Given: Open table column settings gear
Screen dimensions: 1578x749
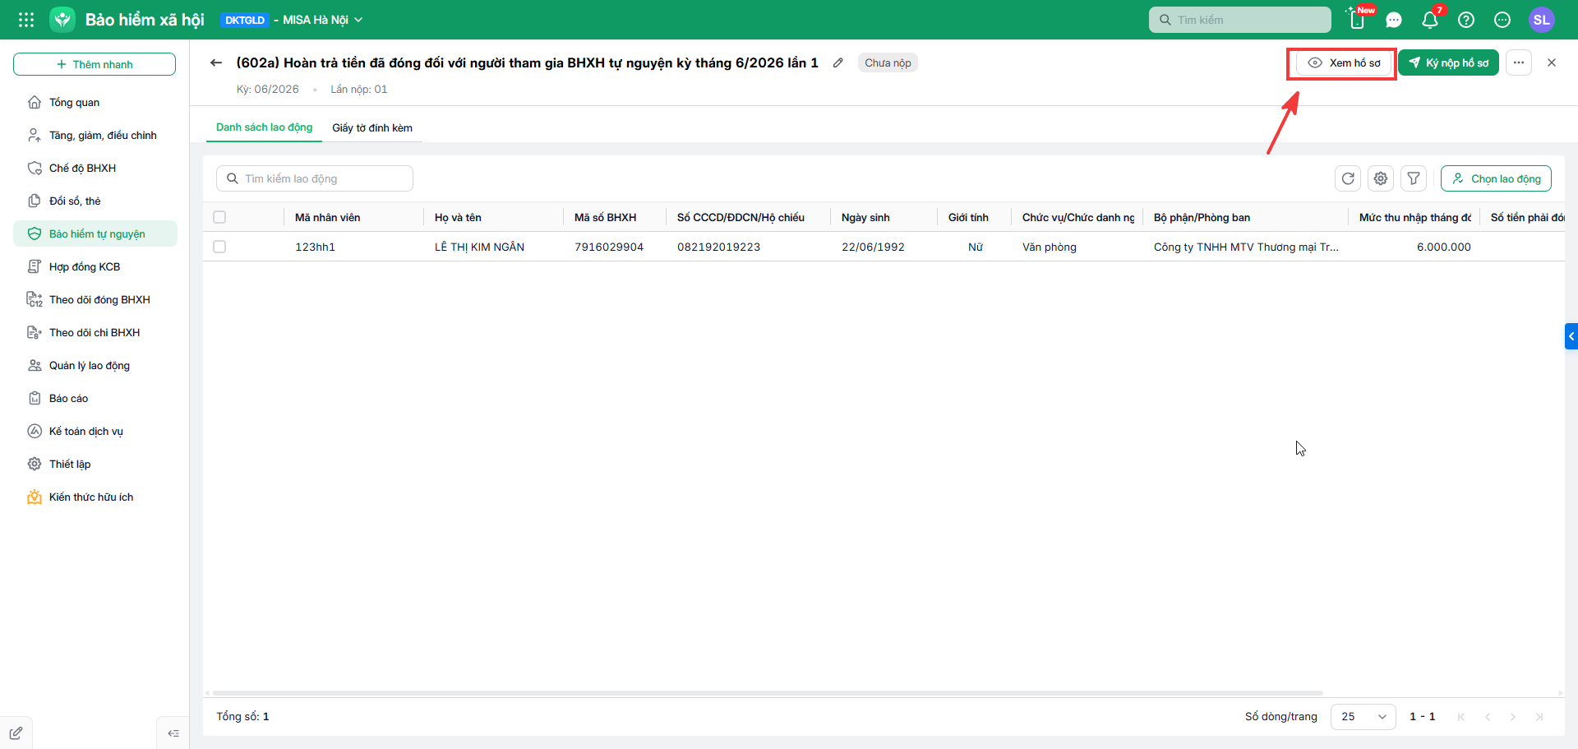Looking at the screenshot, I should click(x=1381, y=178).
